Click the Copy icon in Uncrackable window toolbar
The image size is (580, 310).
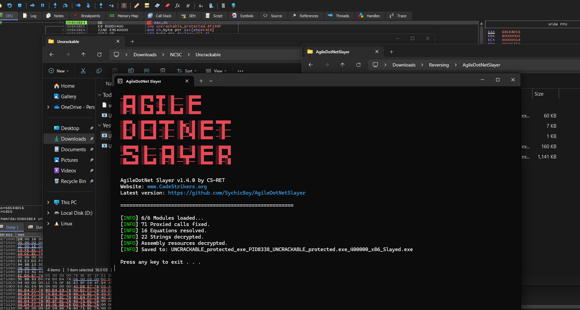(x=99, y=71)
